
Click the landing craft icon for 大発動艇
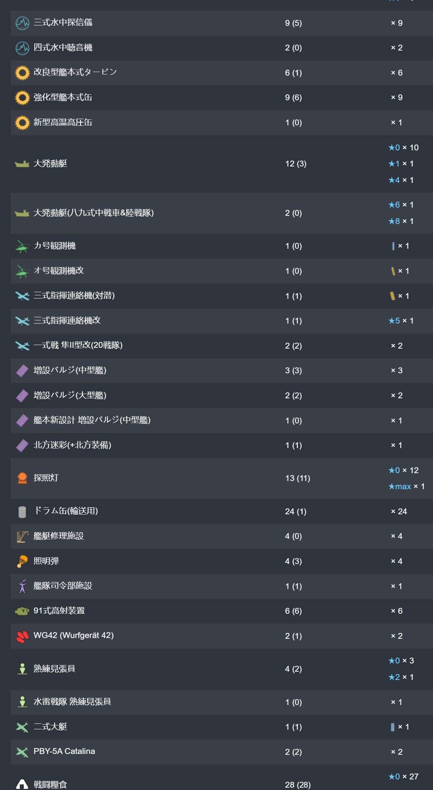(22, 164)
